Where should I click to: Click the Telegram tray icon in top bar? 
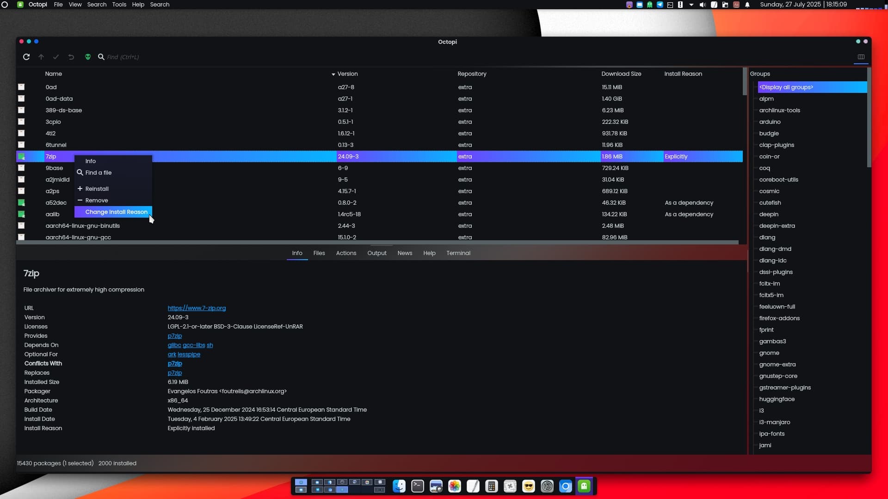[660, 5]
